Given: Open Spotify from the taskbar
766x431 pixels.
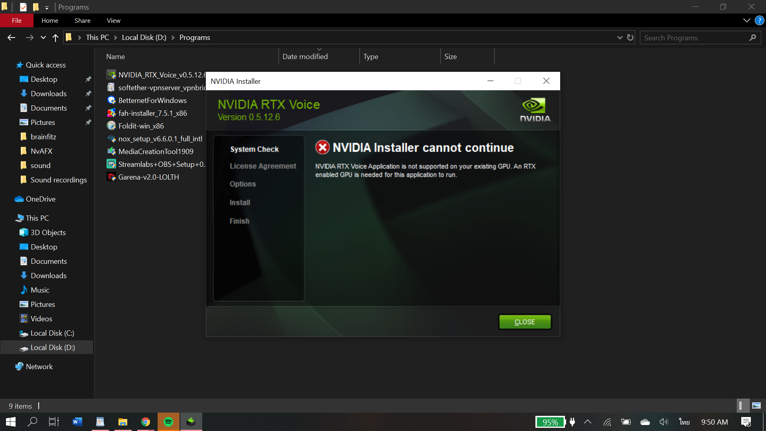Looking at the screenshot, I should (168, 422).
